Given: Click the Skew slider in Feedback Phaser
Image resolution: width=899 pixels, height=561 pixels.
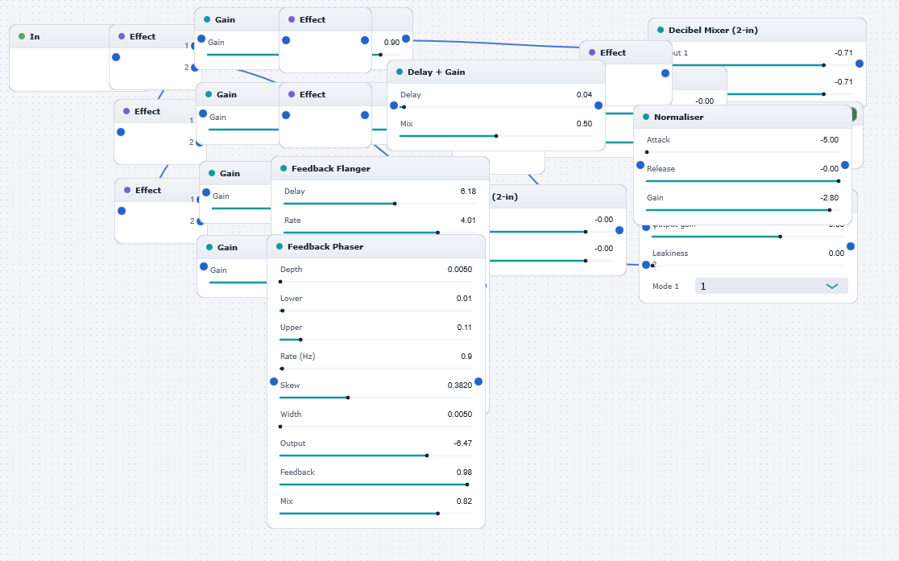Looking at the screenshot, I should click(376, 398).
